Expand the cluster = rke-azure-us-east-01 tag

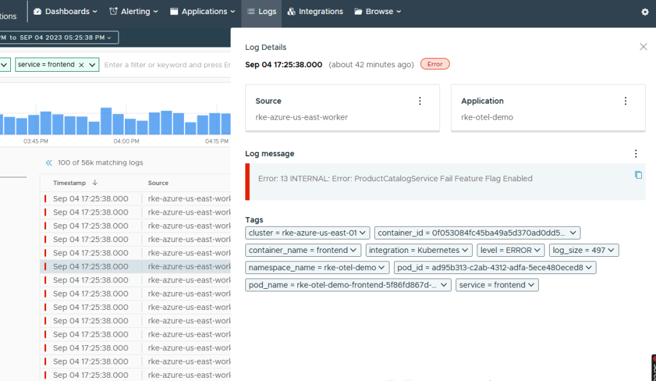(x=364, y=232)
